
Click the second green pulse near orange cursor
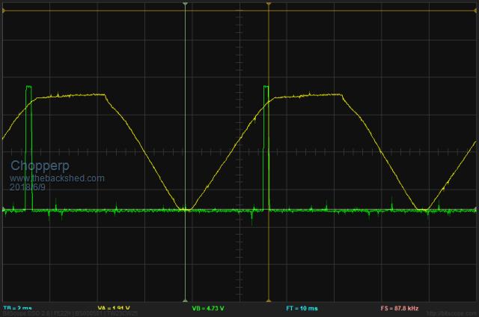[265, 135]
